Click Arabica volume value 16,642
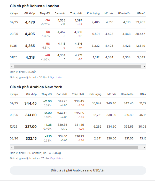The height and width of the screenshot is (181, 155). click(97, 103)
